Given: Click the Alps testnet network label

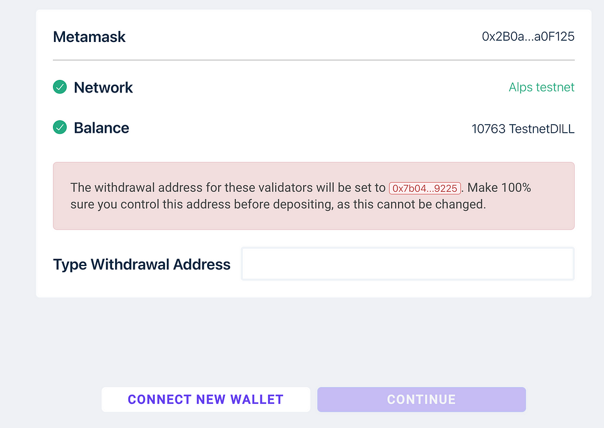Looking at the screenshot, I should pyautogui.click(x=542, y=87).
